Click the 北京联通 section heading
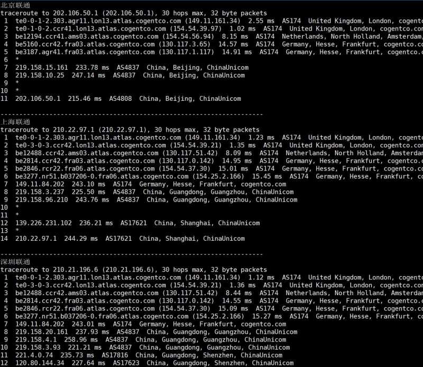This screenshot has height=367, width=423. 15,5
